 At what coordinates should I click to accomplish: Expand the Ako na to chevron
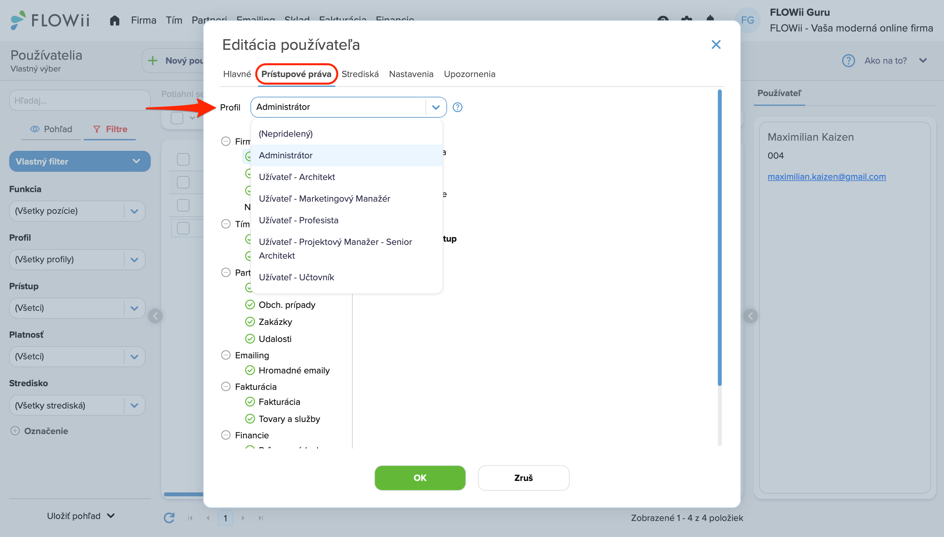click(923, 60)
